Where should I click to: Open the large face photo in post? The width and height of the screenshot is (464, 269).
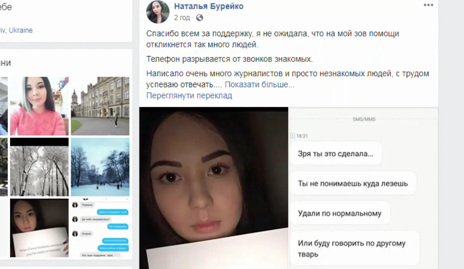click(213, 188)
